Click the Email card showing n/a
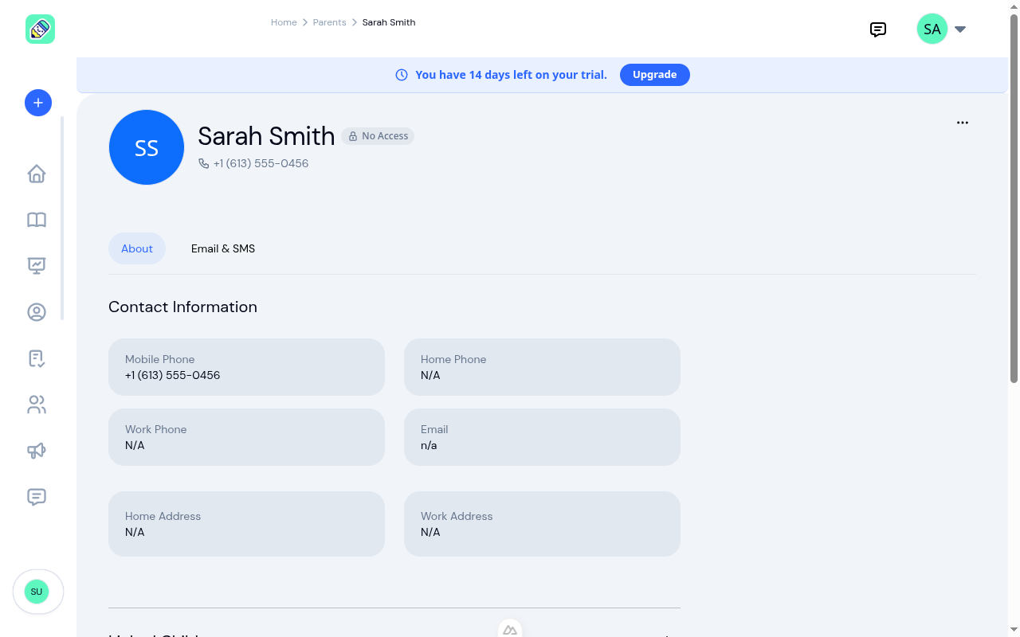Screen dimensions: 1020x637 (542, 437)
